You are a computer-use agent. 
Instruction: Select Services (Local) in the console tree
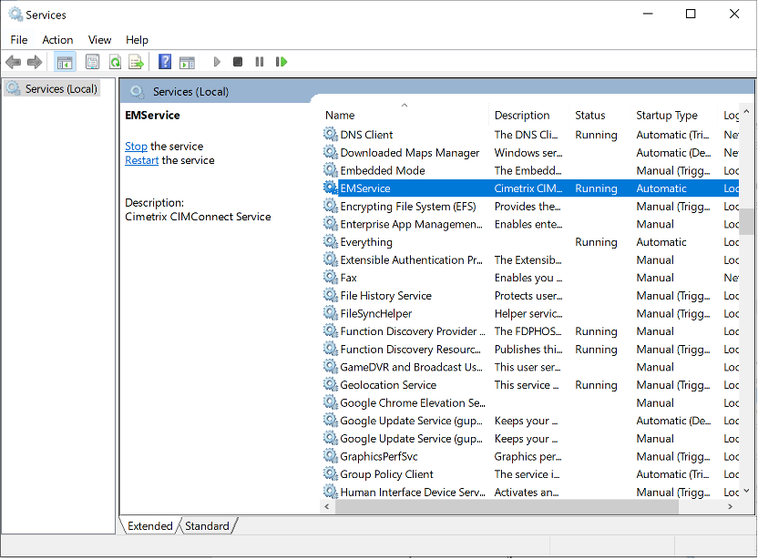click(x=61, y=89)
